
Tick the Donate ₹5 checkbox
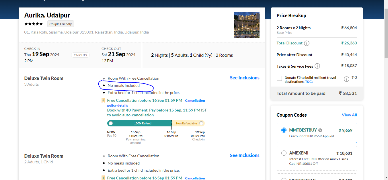click(x=279, y=78)
